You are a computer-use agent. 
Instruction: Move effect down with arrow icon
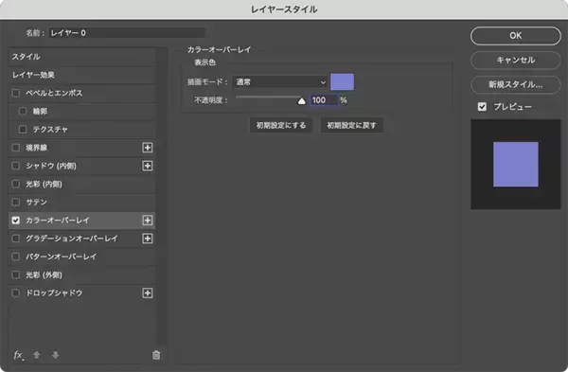pos(56,355)
